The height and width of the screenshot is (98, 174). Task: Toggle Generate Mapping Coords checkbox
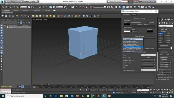tap(157, 77)
